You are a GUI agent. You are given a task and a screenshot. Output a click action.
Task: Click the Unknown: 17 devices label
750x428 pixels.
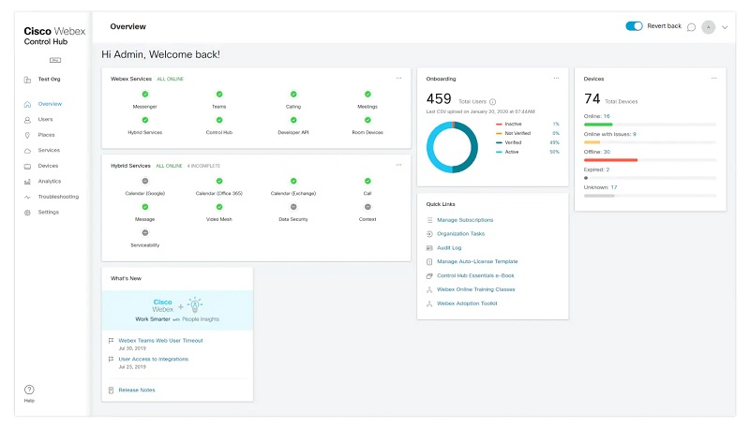pyautogui.click(x=600, y=187)
